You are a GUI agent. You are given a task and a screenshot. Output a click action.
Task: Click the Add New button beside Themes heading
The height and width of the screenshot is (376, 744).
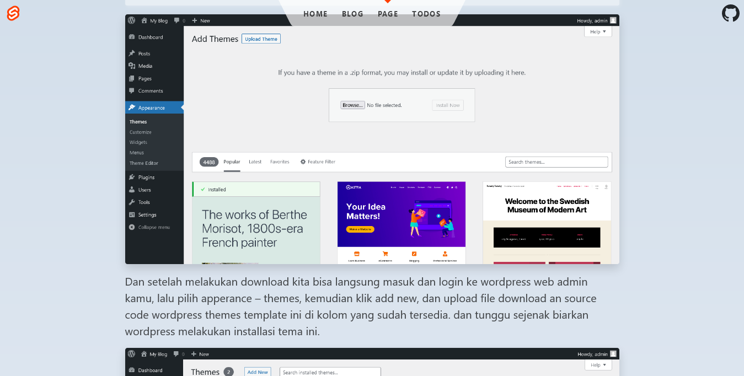coord(258,372)
